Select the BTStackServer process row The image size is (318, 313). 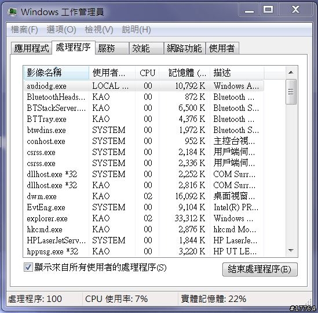tap(144, 108)
